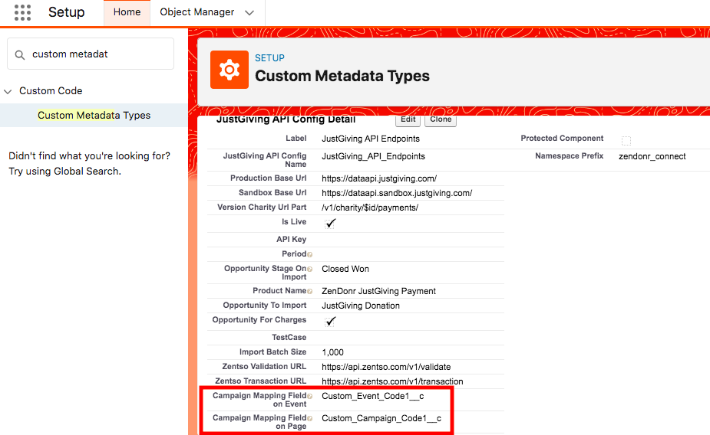Click help icon beside Opportunity Stage On Import
The image size is (710, 435).
coord(309,270)
